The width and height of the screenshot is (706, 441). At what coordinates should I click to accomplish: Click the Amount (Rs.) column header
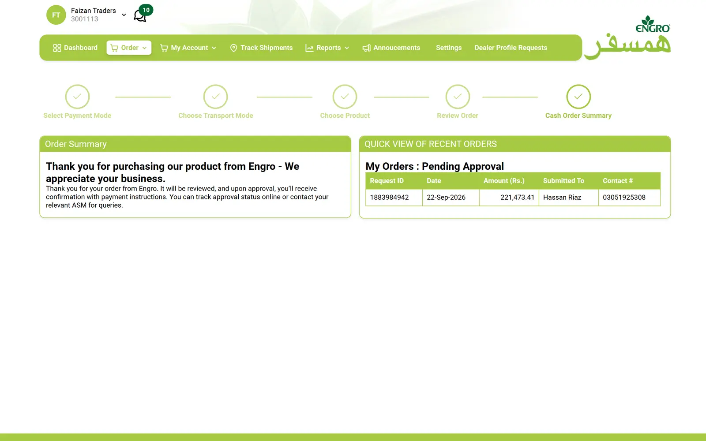click(x=509, y=181)
